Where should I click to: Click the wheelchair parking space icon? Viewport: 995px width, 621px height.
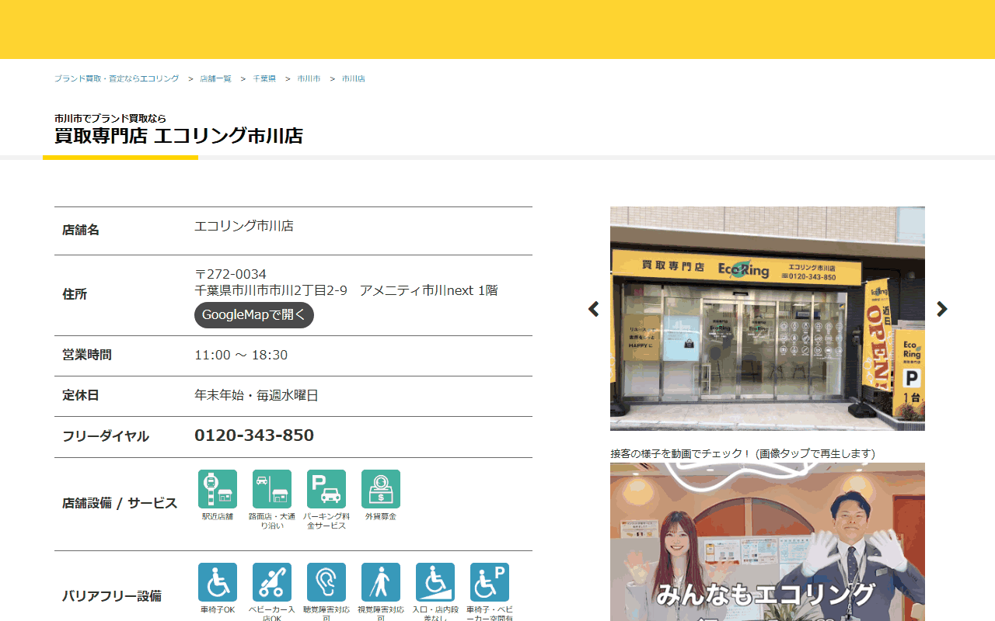tap(490, 582)
